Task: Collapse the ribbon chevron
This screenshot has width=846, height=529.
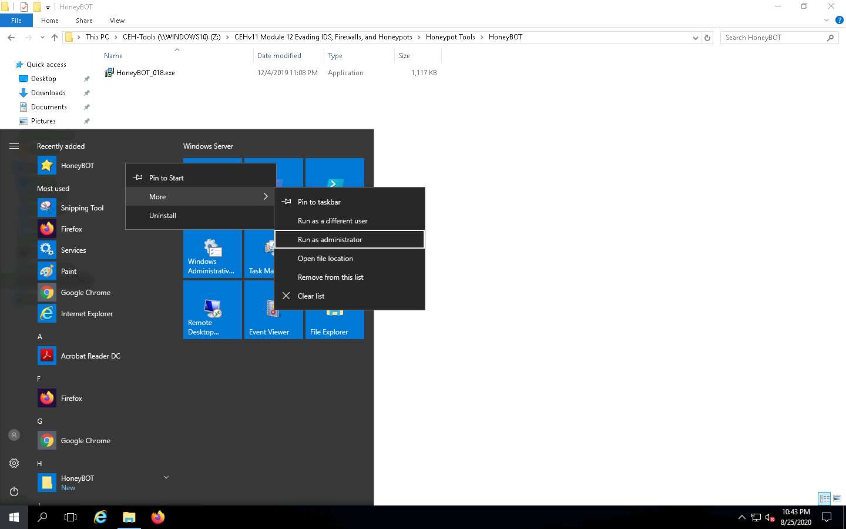Action: click(827, 20)
